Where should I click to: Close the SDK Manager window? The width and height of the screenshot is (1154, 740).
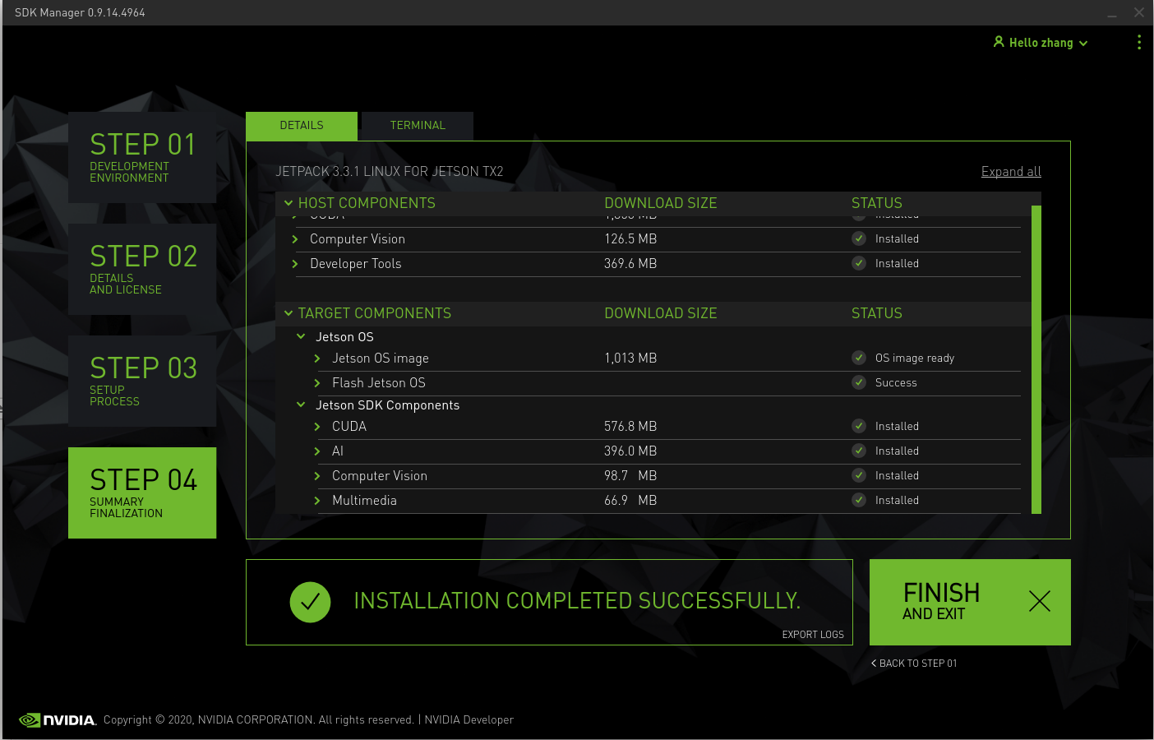pyautogui.click(x=1138, y=12)
